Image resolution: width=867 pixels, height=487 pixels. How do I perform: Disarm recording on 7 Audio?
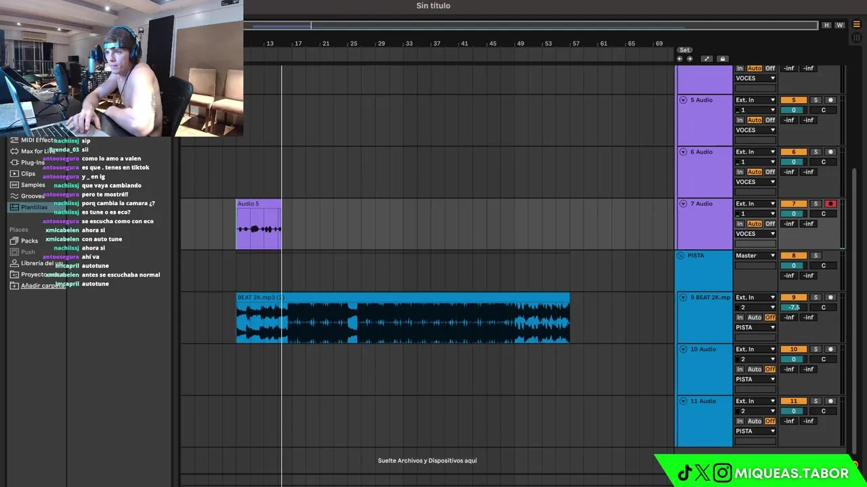coord(830,204)
